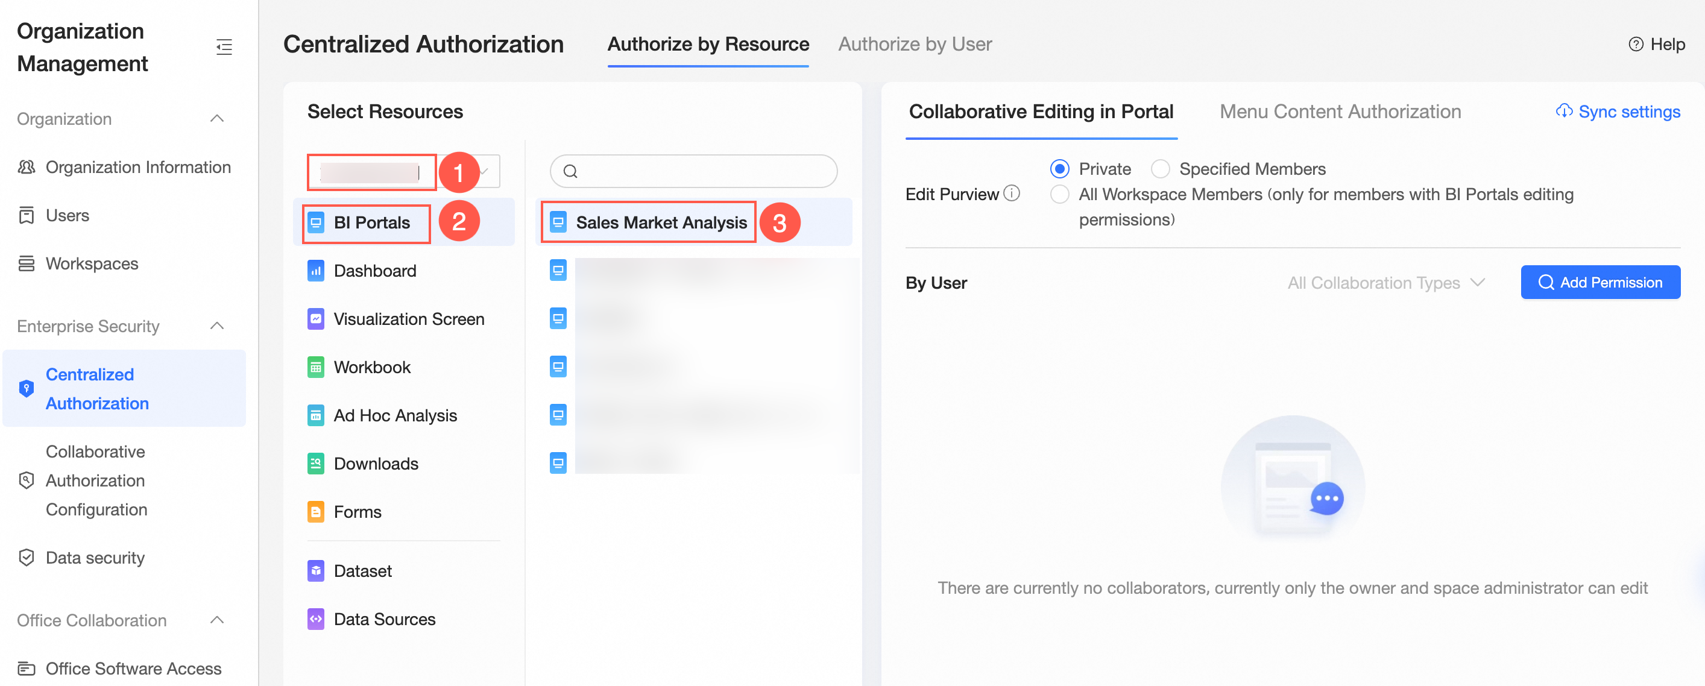Click the sidebar collapse icon
The image size is (1705, 686).
click(x=224, y=47)
